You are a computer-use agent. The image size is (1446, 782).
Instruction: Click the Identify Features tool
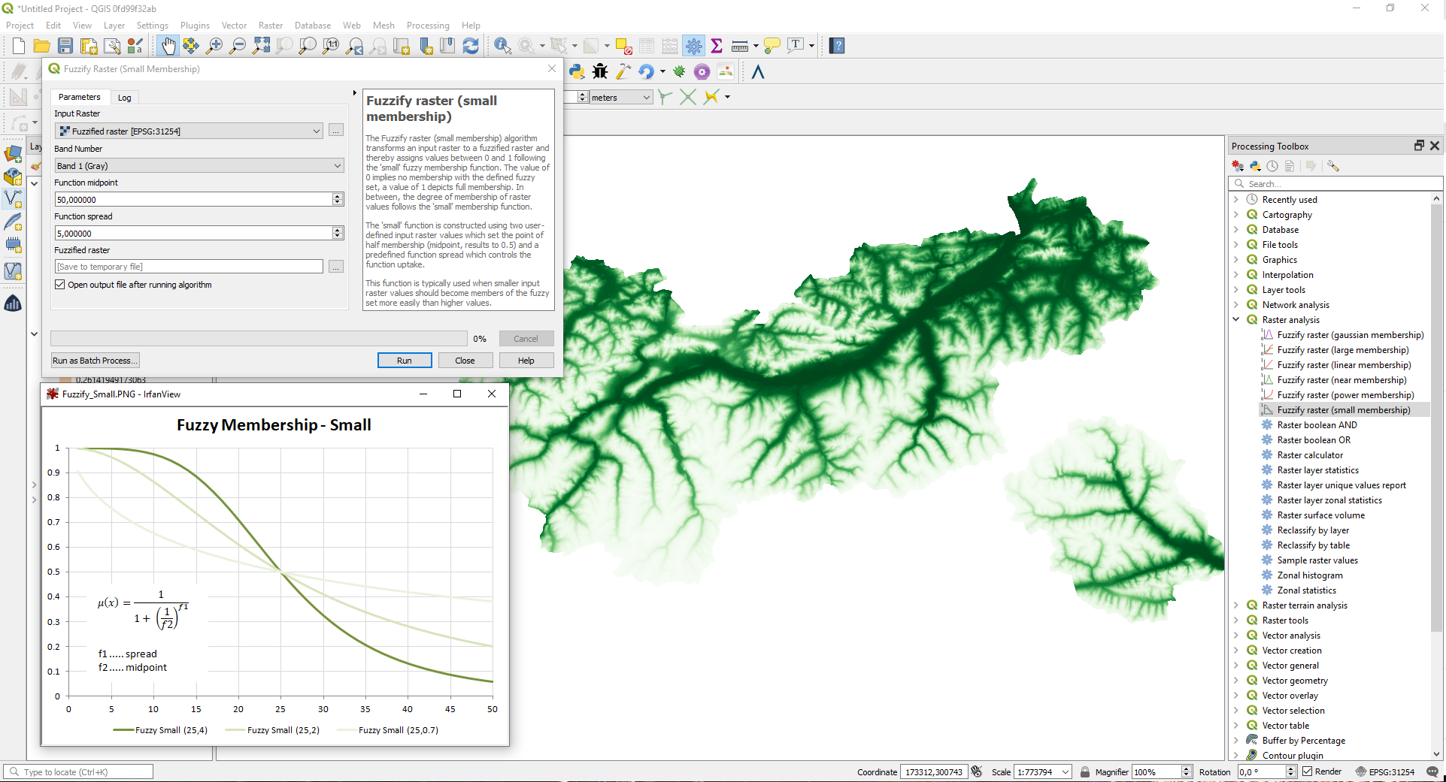(x=502, y=46)
